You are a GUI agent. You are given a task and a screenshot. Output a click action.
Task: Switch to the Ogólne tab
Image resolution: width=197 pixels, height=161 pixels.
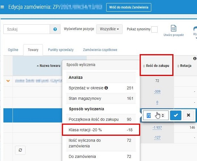coord(13,50)
